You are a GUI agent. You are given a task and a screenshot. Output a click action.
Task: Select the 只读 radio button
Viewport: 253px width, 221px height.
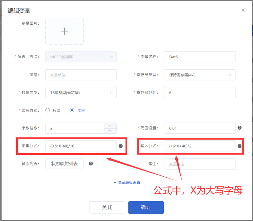point(47,110)
